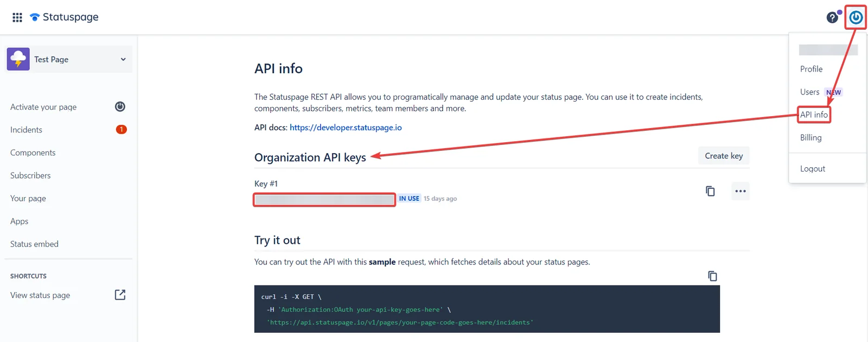Click the IN USE badge
The image size is (868, 342).
click(x=409, y=199)
